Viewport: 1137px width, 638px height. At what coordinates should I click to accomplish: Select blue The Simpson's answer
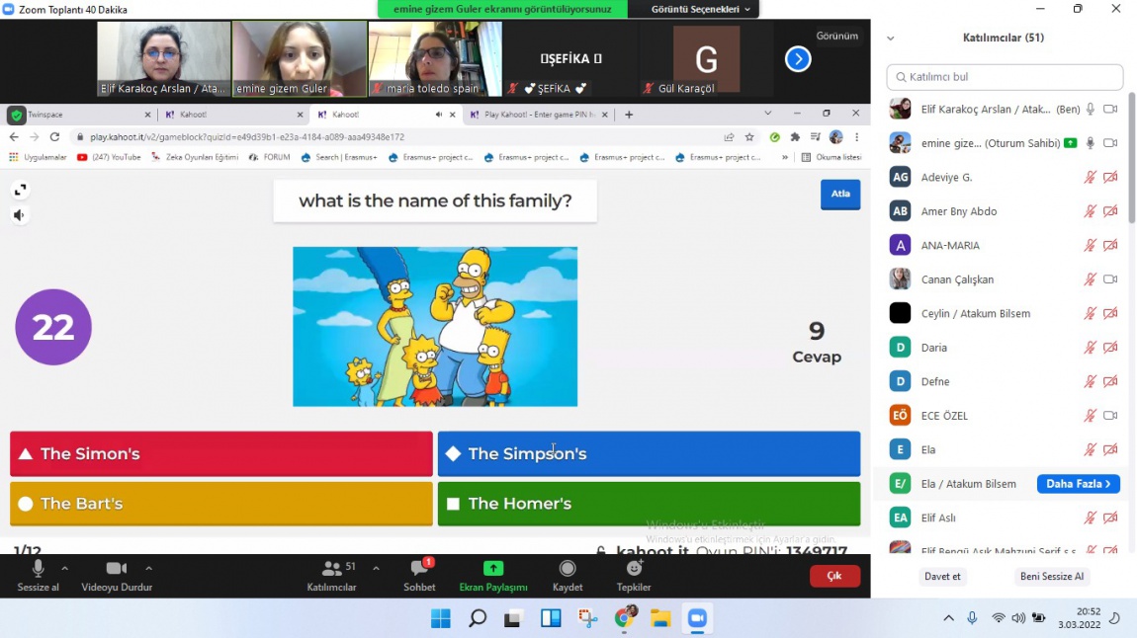click(x=649, y=454)
